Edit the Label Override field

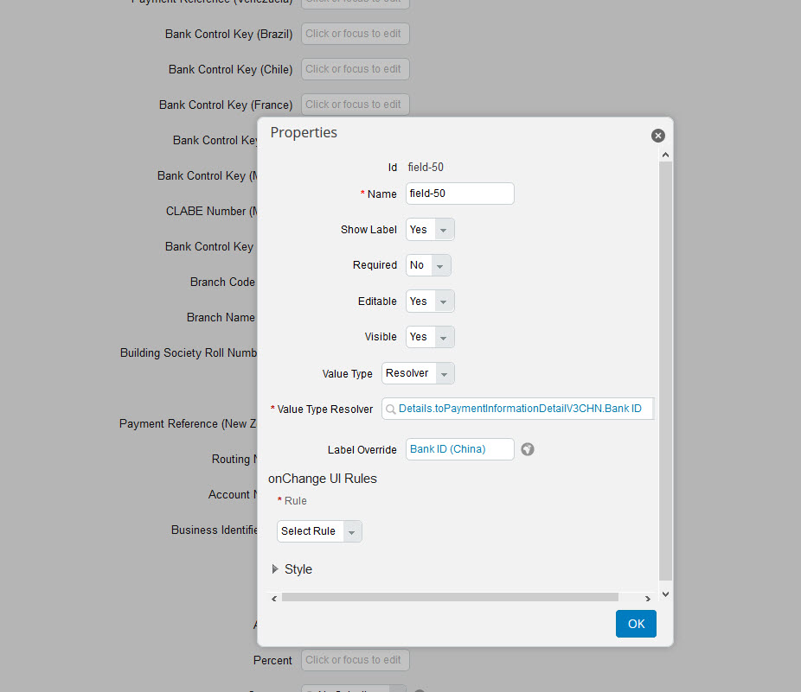[x=460, y=449]
